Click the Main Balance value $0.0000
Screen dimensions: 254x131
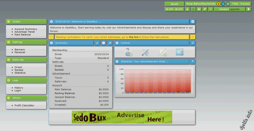pyautogui.click(x=104, y=89)
